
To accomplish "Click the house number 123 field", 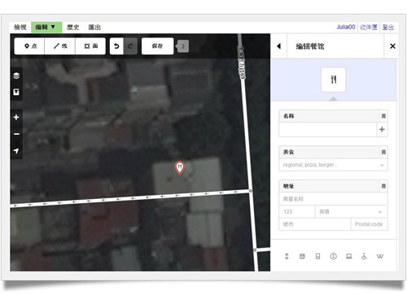I will click(297, 212).
